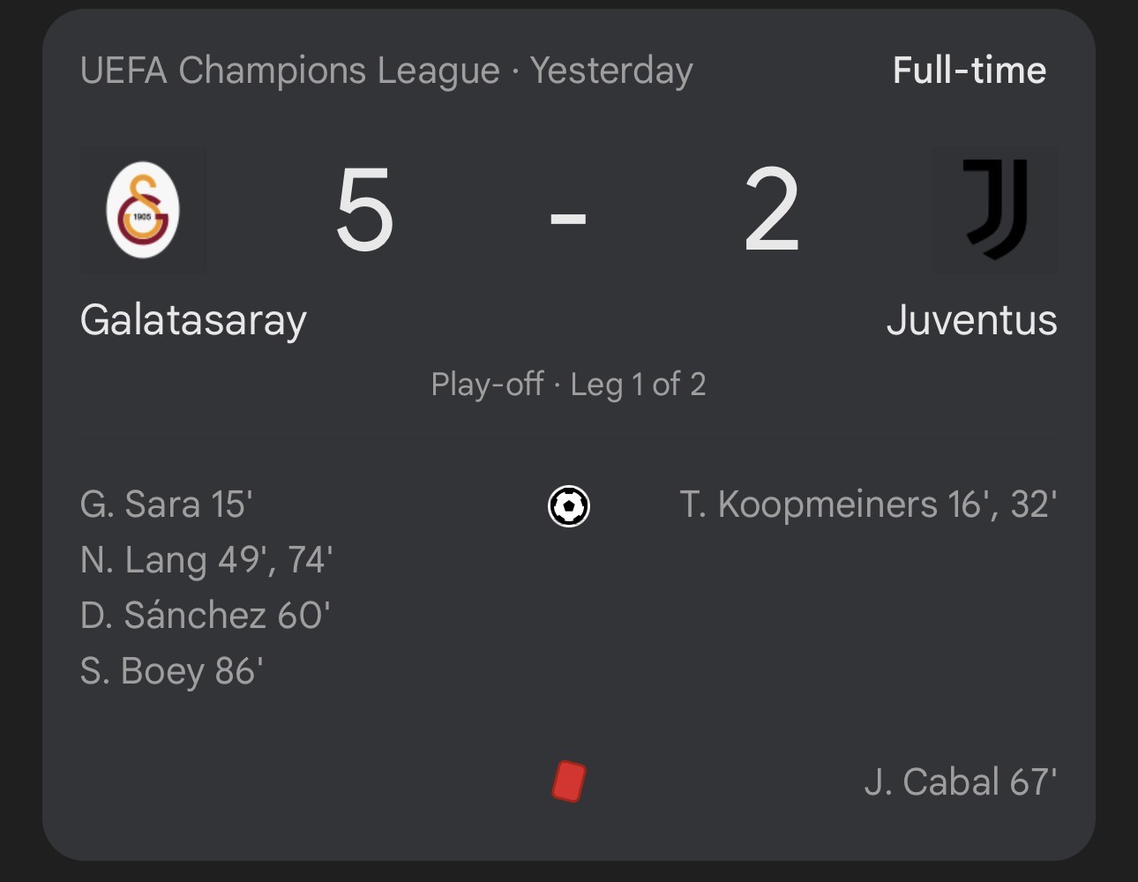Click Galatasaray's score of 5

coord(364,212)
